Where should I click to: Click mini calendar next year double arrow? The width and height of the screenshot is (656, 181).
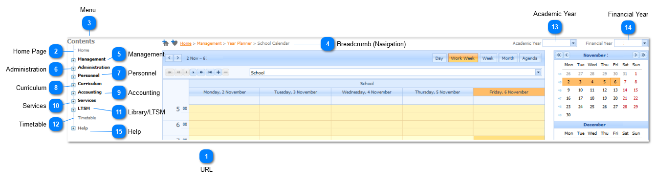click(x=643, y=55)
